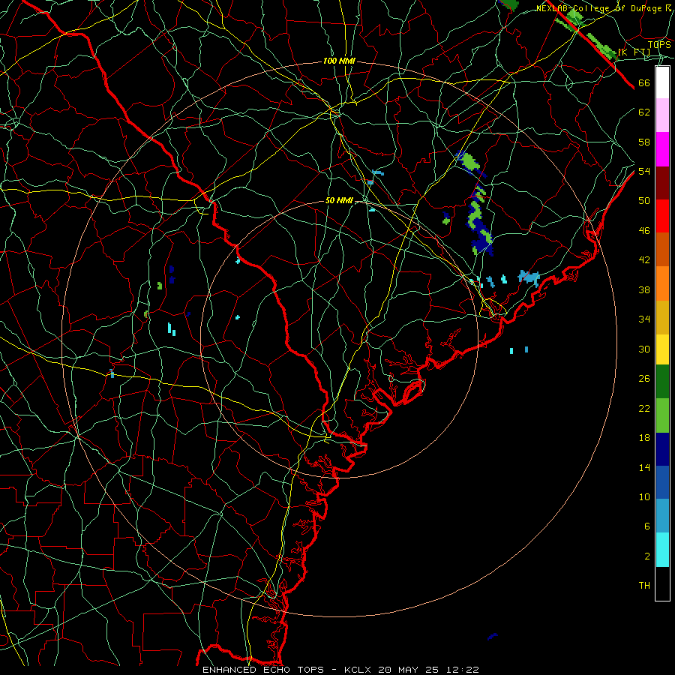Click the legend value '30'

pyautogui.click(x=644, y=349)
